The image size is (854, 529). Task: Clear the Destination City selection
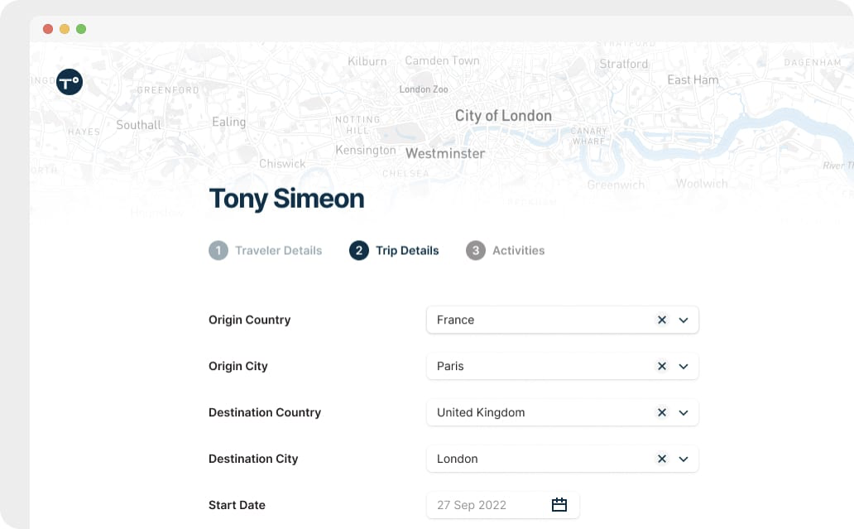[x=662, y=459]
